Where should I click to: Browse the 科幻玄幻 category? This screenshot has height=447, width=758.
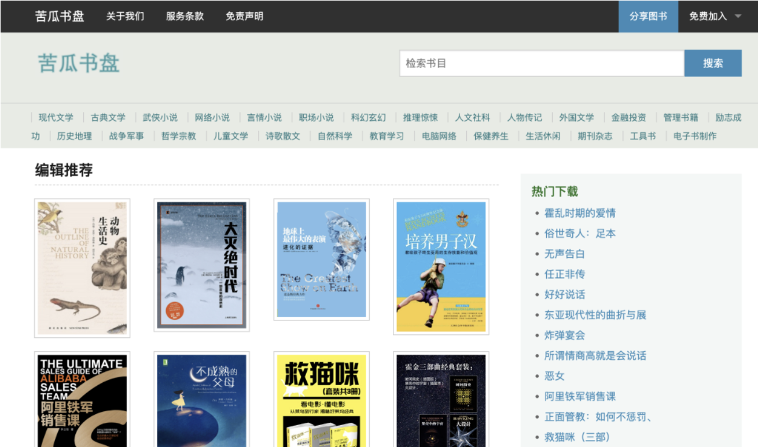(x=369, y=117)
